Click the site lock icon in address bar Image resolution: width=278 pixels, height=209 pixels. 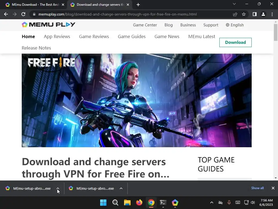pyautogui.click(x=34, y=14)
